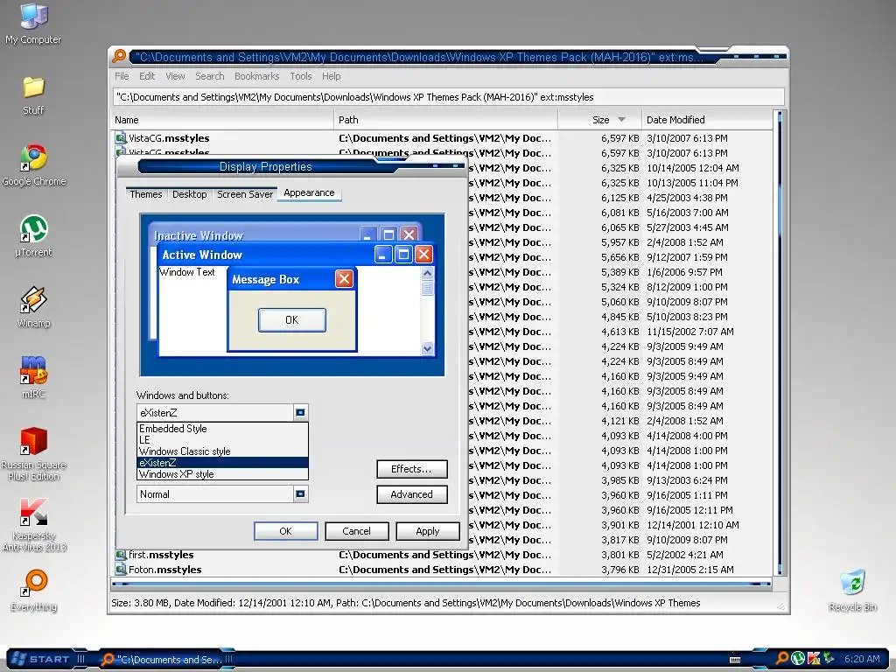Switch to Themes tab in Display Properties
The height and width of the screenshot is (672, 896).
146,194
